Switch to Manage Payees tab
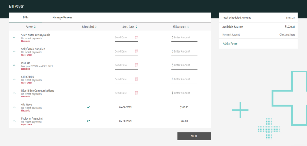 [62, 17]
